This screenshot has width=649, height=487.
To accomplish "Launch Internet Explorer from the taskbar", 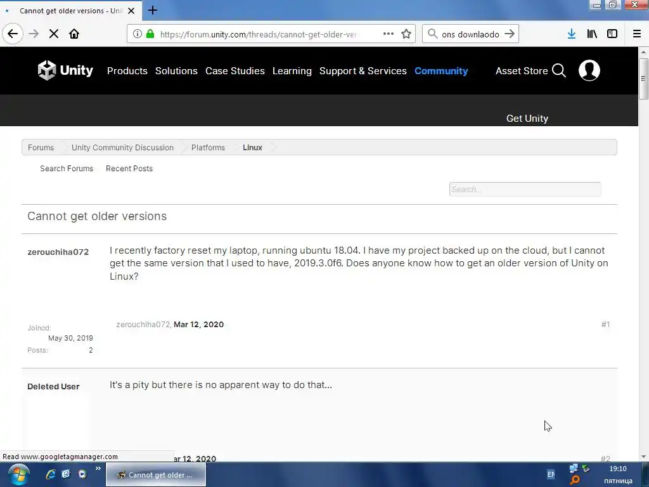I will (51, 474).
